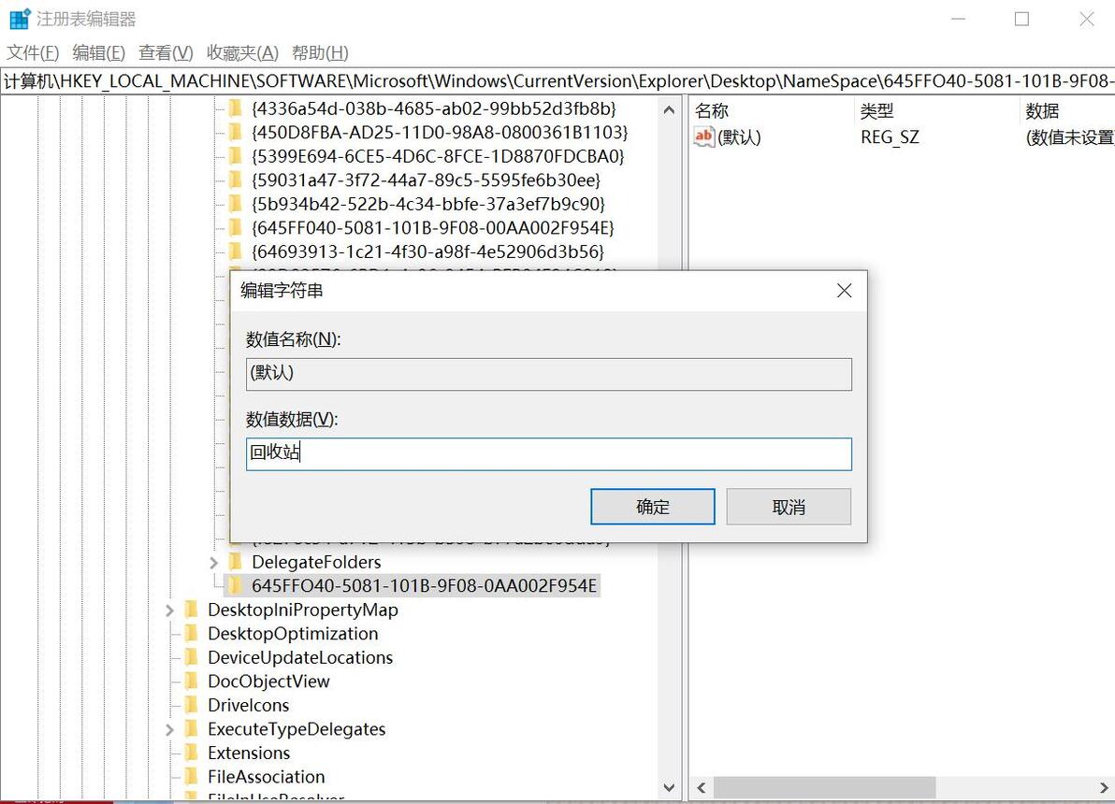Select the DeviceUpdateLocations key
The height and width of the screenshot is (804, 1115).
pos(300,657)
